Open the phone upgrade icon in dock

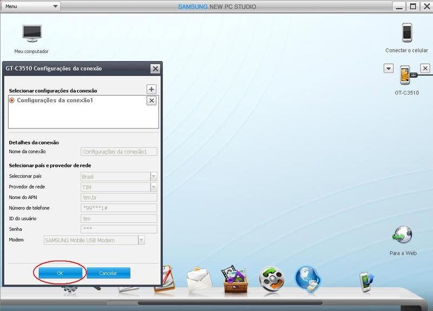coord(367,281)
